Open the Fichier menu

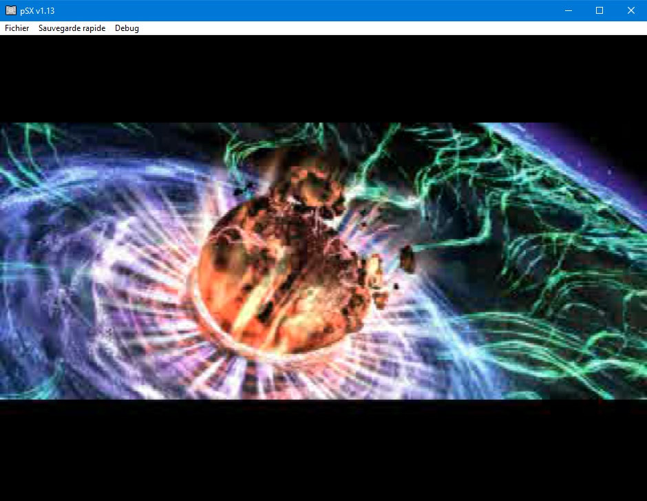[17, 28]
